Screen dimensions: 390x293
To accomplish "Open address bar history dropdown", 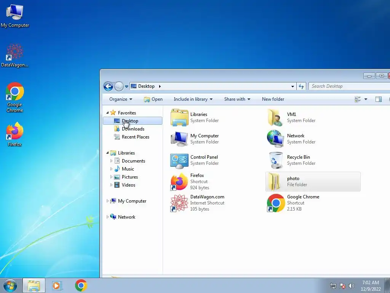I will pos(292,87).
